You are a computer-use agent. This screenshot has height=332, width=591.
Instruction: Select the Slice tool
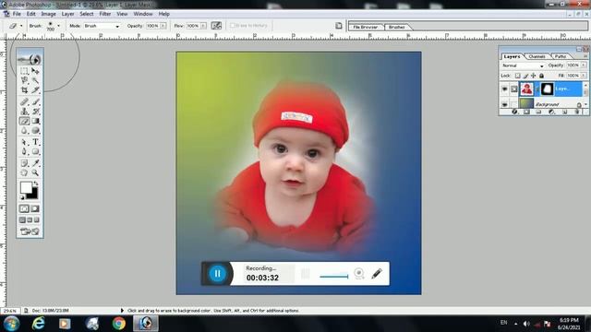[35, 90]
